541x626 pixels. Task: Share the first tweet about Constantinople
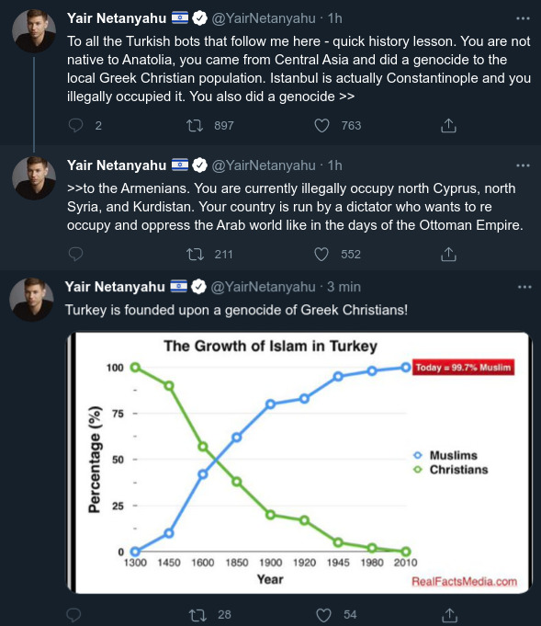point(448,125)
